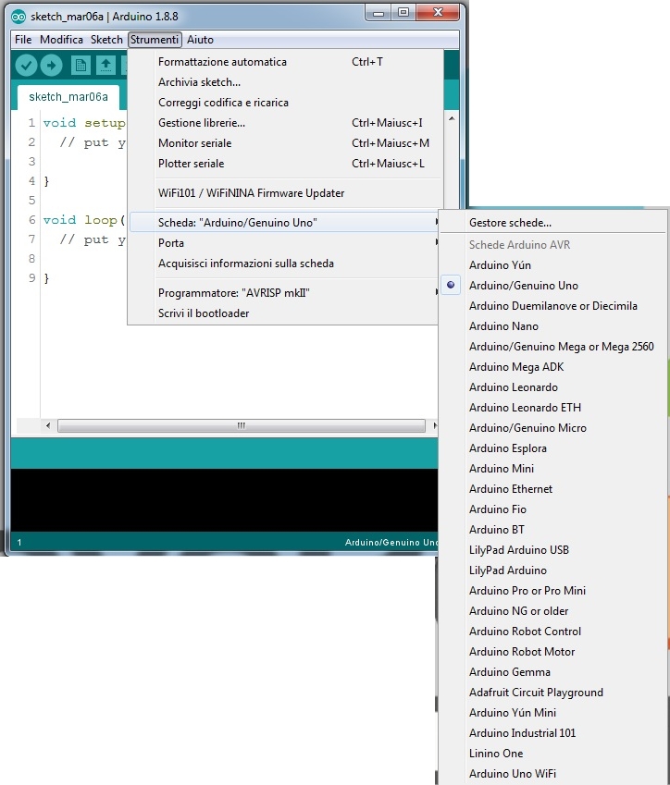This screenshot has width=670, height=785.
Task: Expand the Porta submenu
Action: [284, 243]
